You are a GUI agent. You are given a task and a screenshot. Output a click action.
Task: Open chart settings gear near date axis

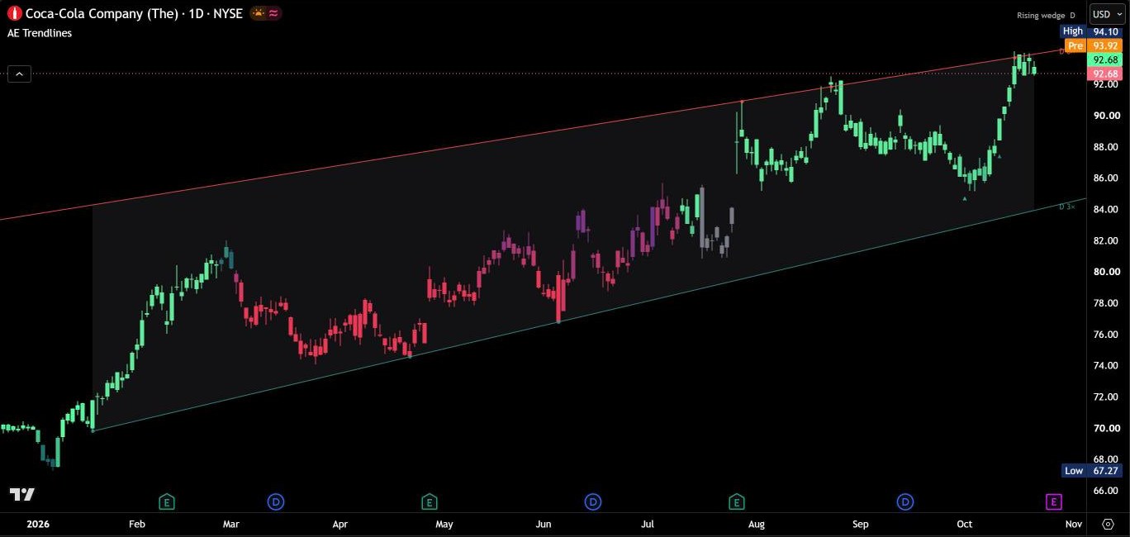(x=1108, y=524)
